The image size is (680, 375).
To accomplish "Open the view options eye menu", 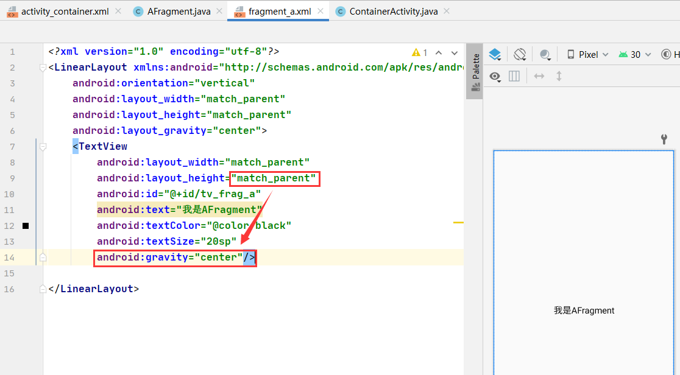I will pyautogui.click(x=495, y=77).
